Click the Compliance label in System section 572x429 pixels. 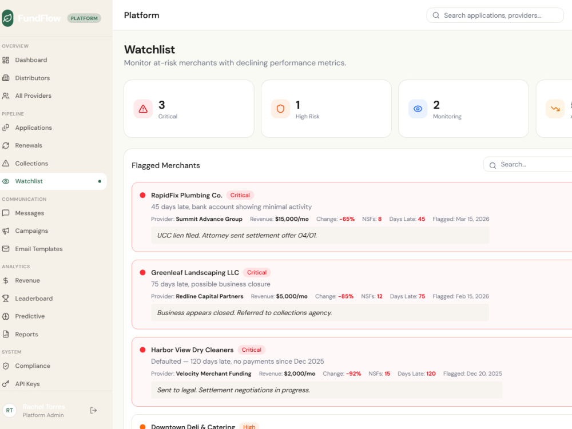coord(33,366)
